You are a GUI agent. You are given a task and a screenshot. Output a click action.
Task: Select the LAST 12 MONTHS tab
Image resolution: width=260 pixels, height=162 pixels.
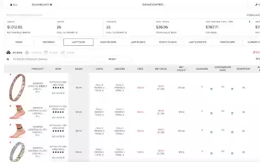point(197,42)
